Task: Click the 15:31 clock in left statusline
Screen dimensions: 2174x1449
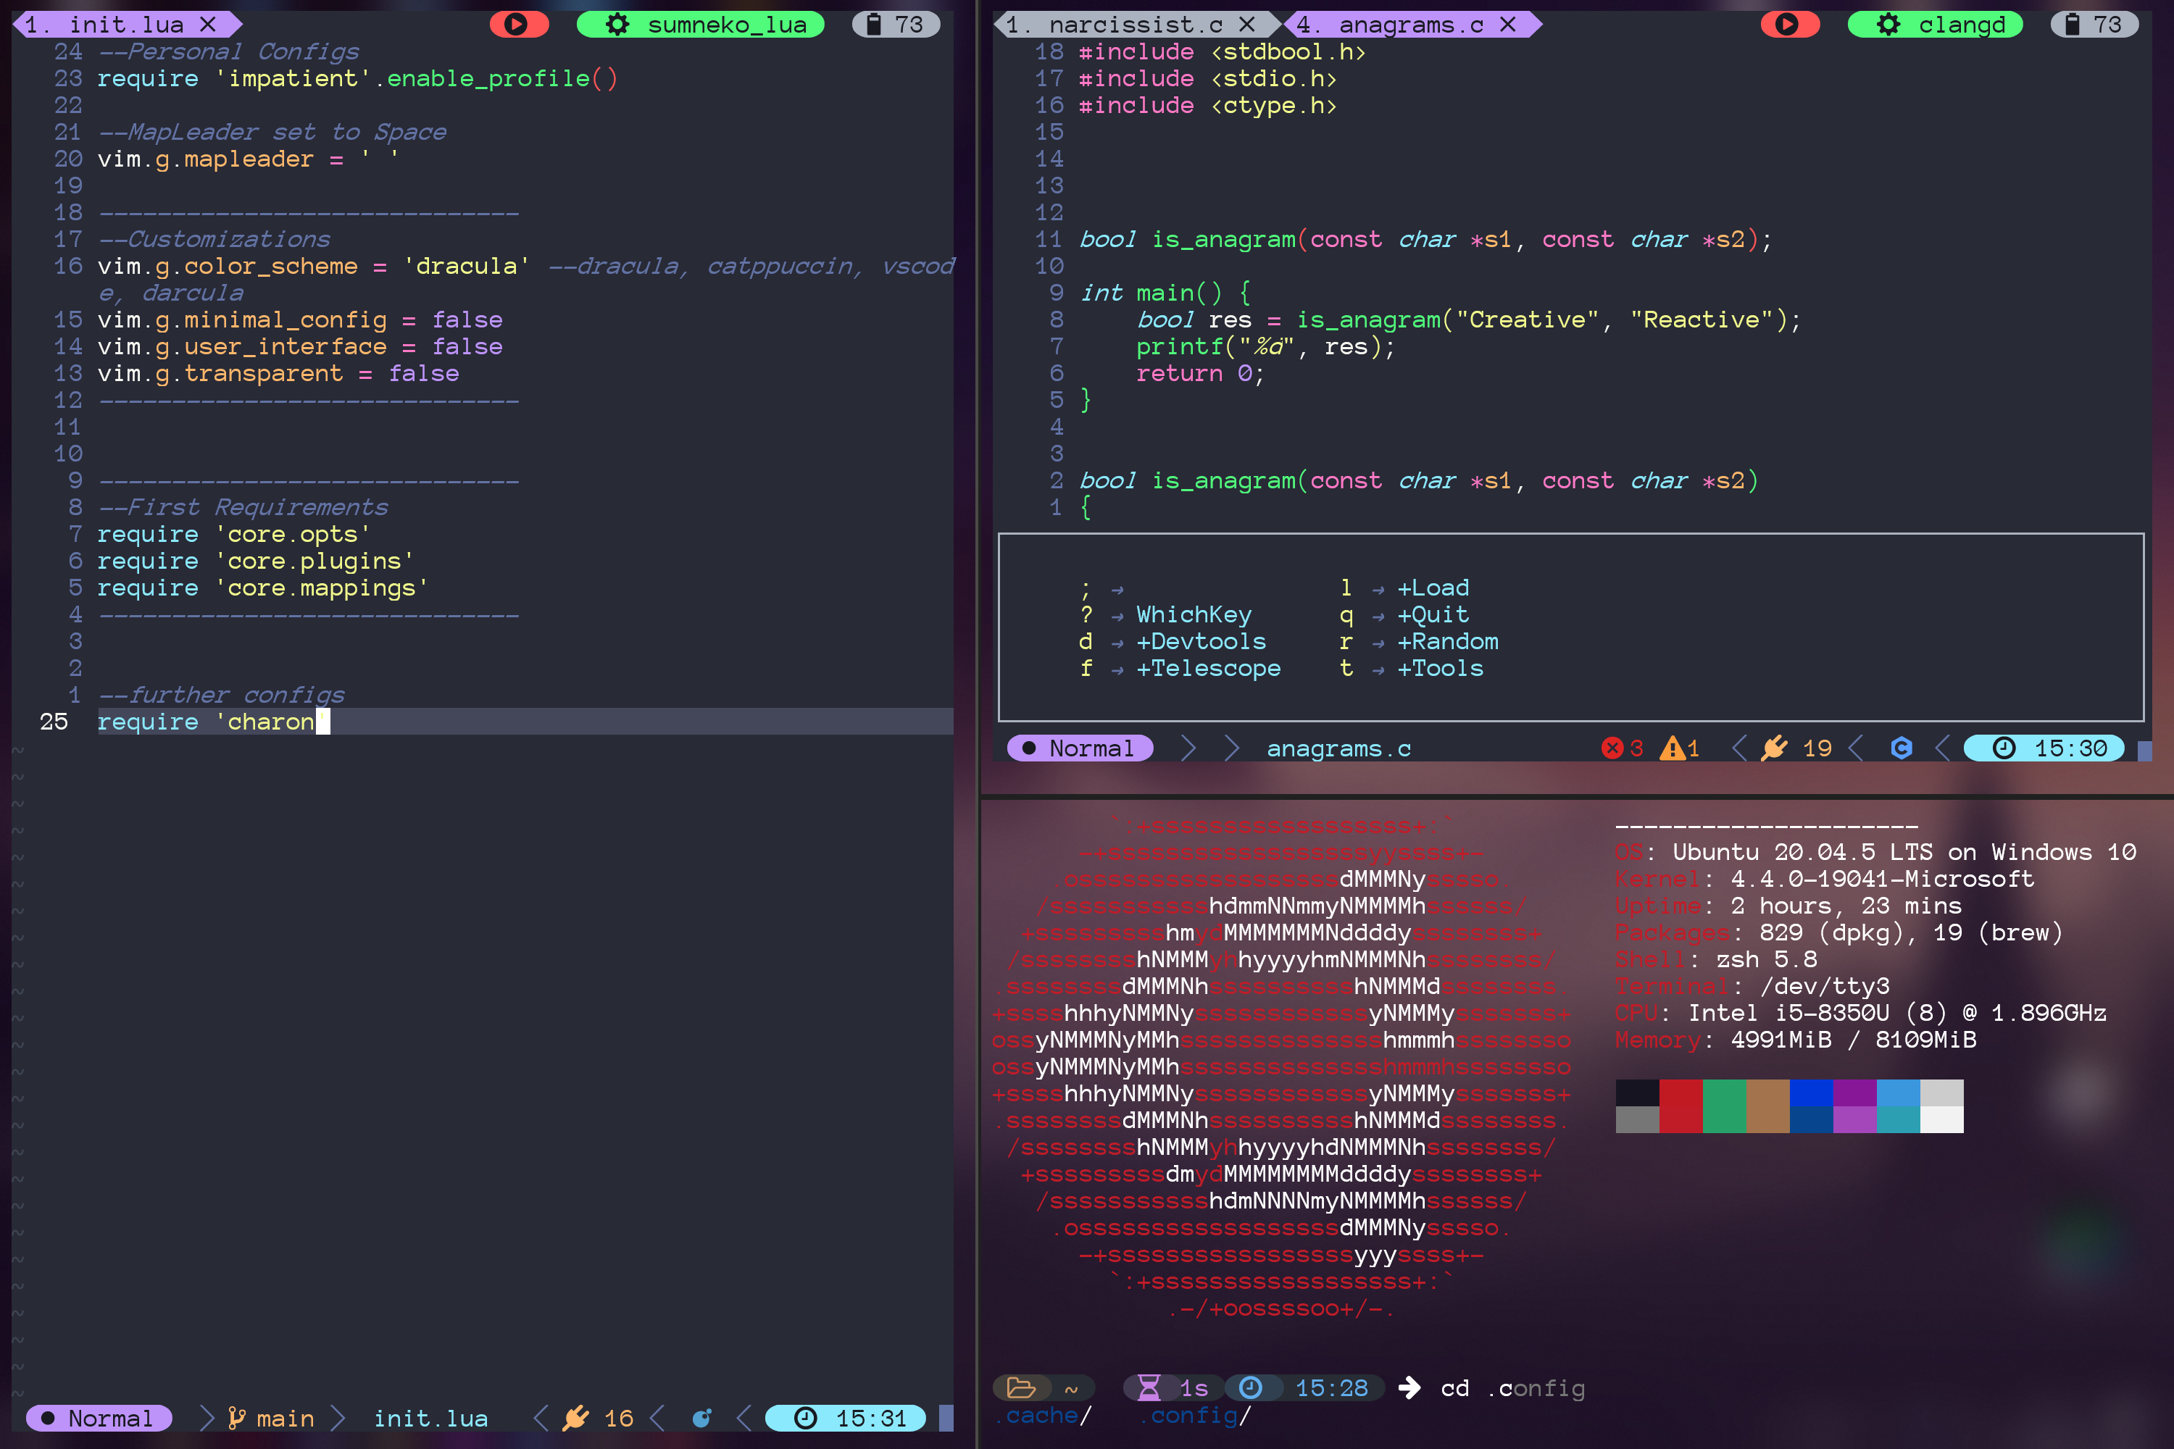Action: [846, 1418]
